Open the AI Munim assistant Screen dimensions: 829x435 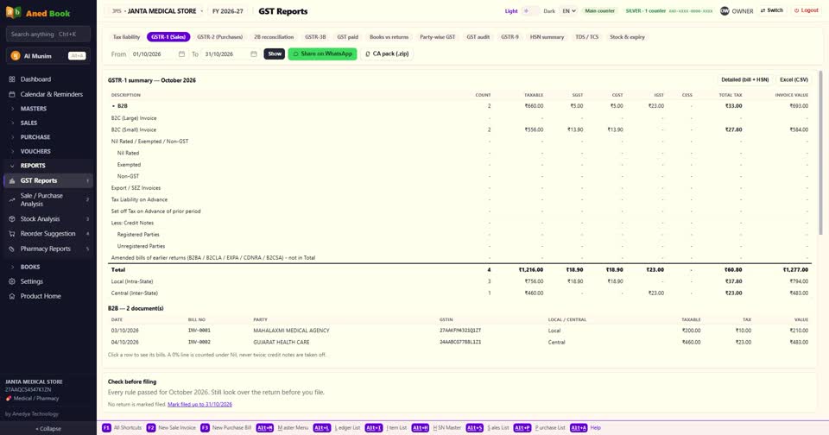click(48, 55)
